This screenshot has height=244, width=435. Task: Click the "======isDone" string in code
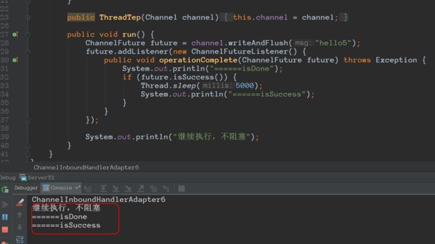pos(242,69)
